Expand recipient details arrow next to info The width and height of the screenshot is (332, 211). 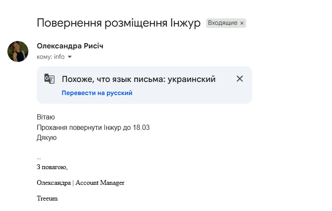point(70,57)
